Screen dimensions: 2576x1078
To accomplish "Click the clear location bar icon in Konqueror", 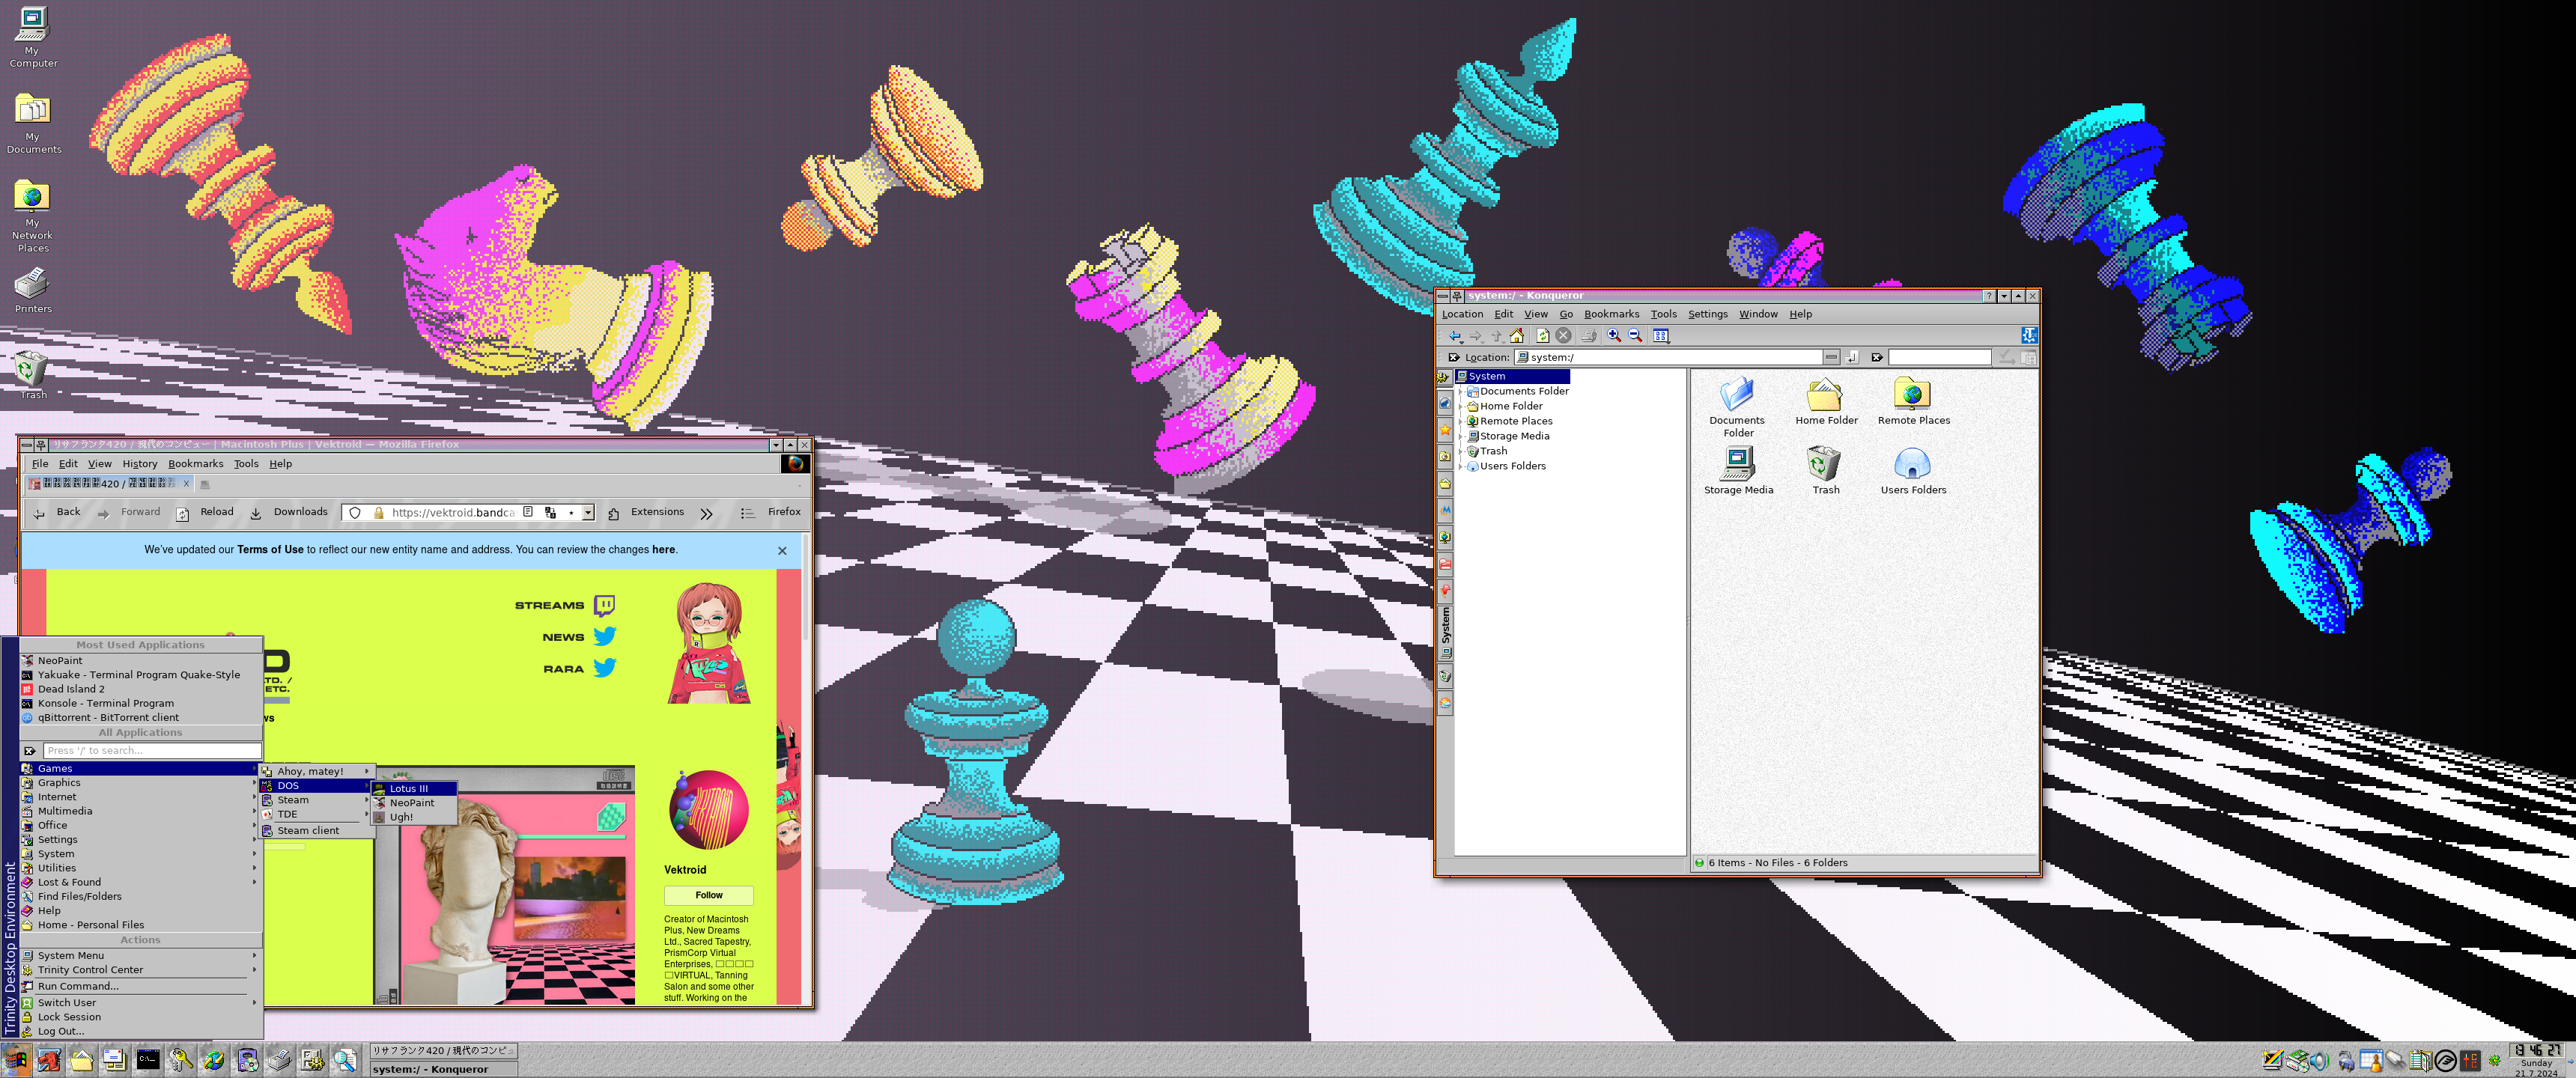I will click(1453, 357).
